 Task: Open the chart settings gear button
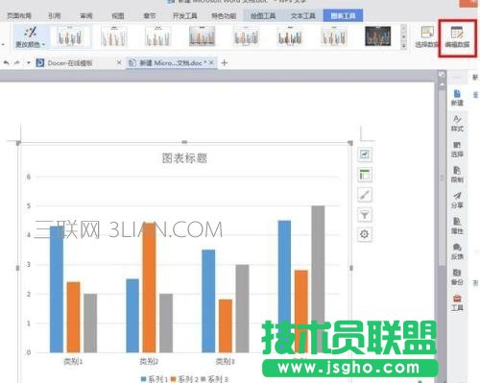click(x=364, y=234)
